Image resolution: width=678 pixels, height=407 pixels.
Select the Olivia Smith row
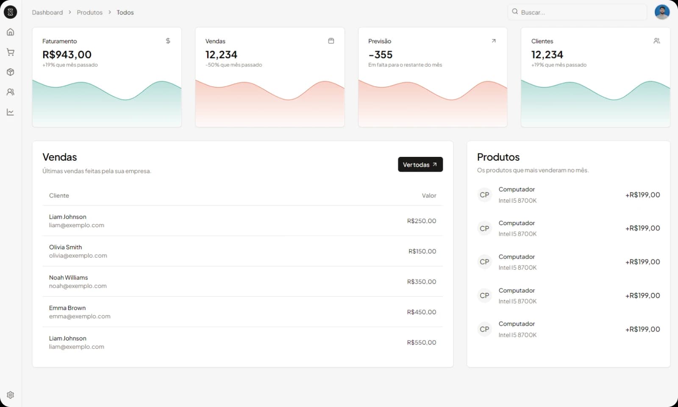point(242,251)
